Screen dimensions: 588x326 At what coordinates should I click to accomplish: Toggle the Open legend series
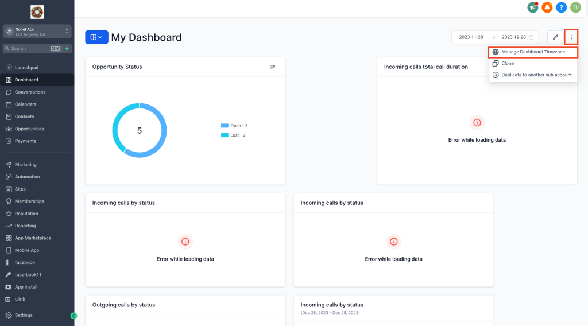(234, 126)
